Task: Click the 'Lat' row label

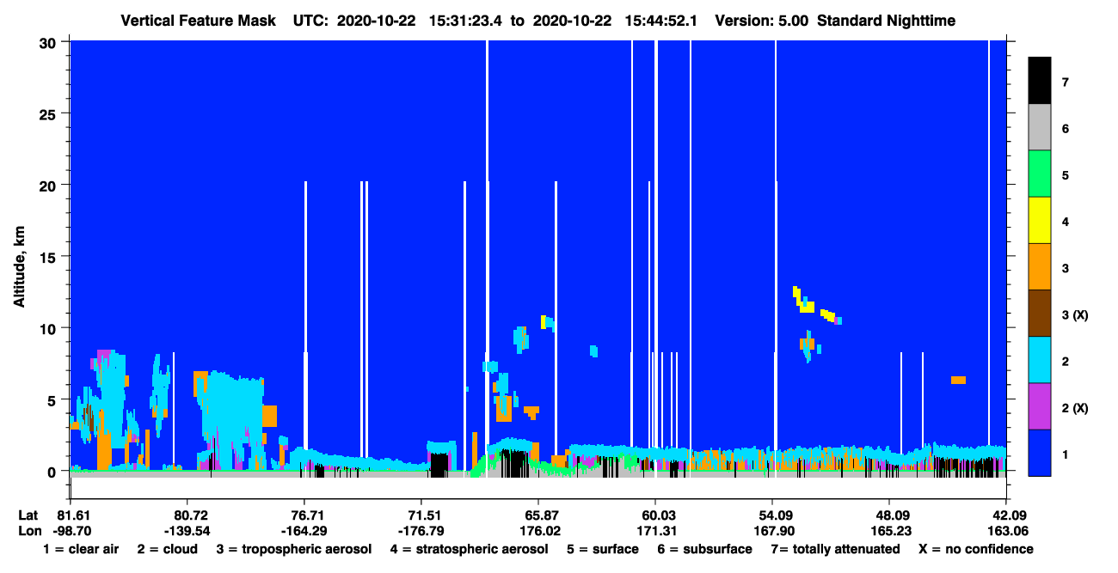Action: pos(27,515)
